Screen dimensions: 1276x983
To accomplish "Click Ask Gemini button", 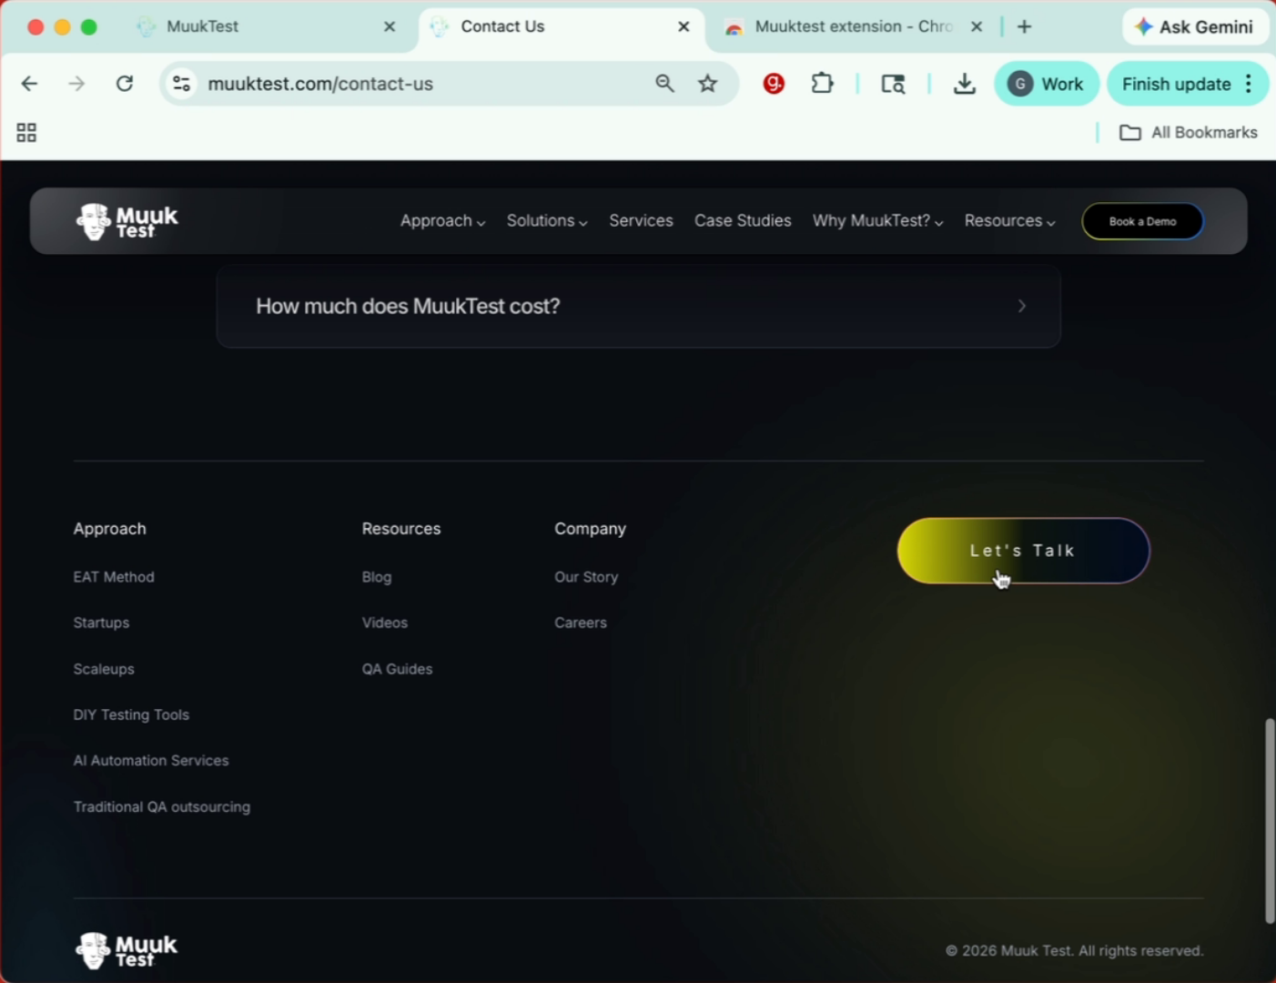I will 1194,26.
